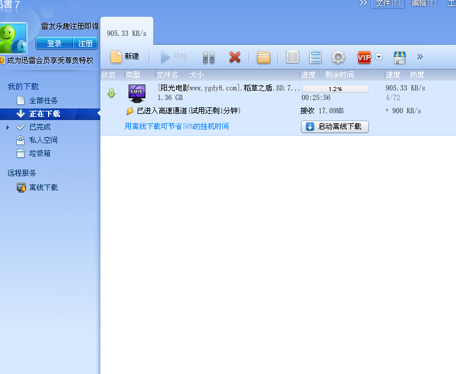Click the 雷友乐趣注册即得 text

click(x=70, y=26)
